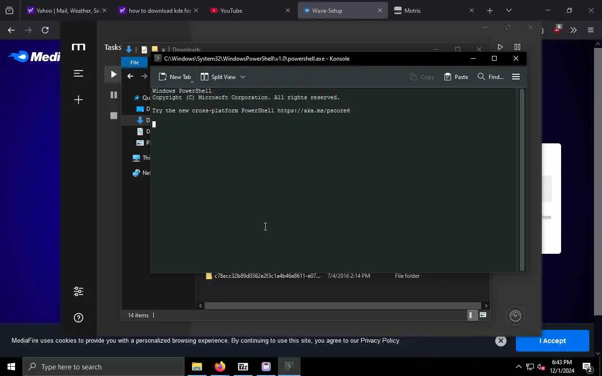Click the Motrix speedometer icon
This screenshot has width=602, height=376.
515,316
